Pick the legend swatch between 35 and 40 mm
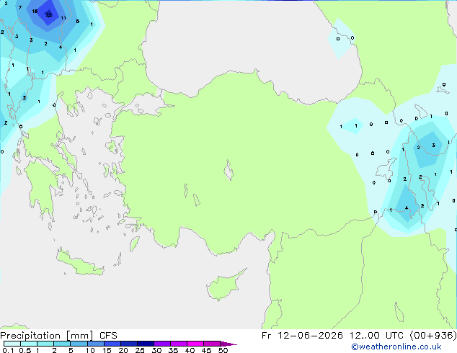The width and height of the screenshot is (457, 353). point(179,344)
